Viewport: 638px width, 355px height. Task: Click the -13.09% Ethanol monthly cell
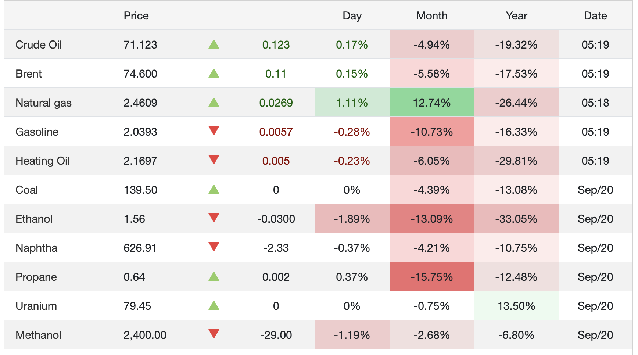coord(432,219)
